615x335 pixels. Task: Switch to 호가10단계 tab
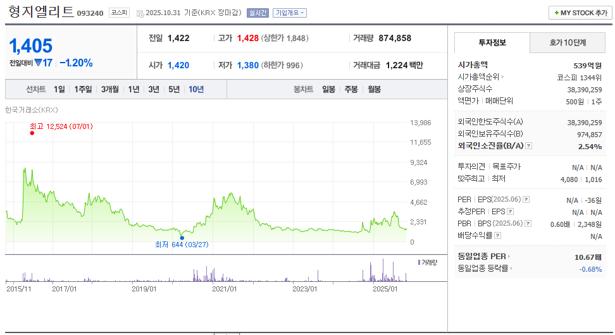pyautogui.click(x=568, y=42)
